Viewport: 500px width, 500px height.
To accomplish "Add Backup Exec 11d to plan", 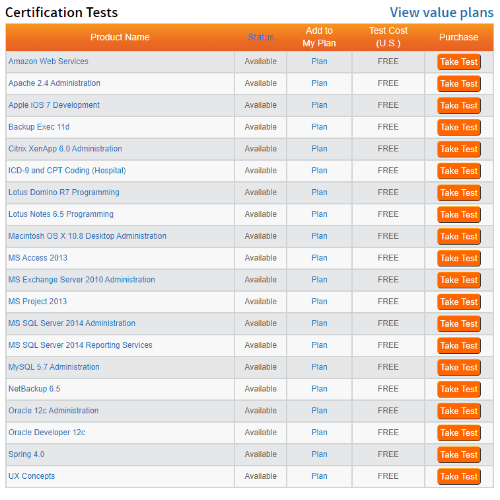I will [x=319, y=127].
